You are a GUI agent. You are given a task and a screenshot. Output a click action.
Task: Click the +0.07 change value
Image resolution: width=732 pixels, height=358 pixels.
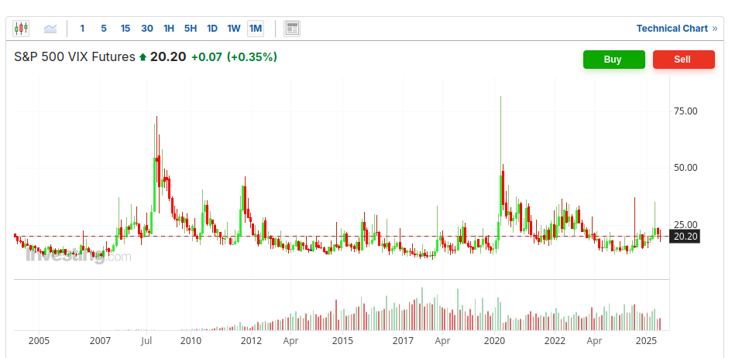206,57
